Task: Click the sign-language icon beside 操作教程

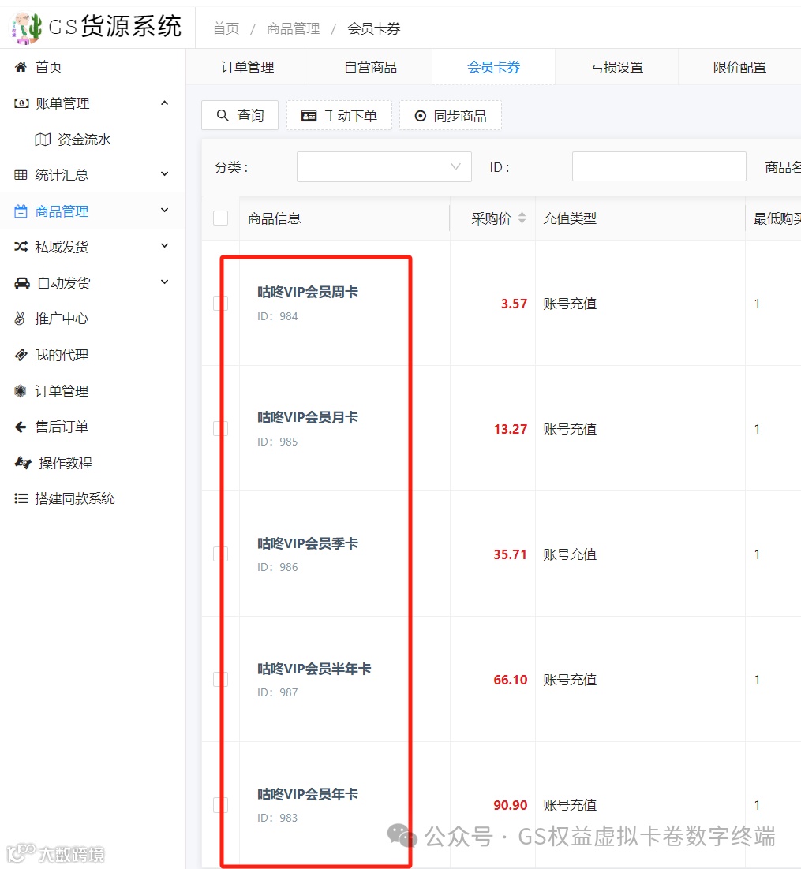Action: [x=23, y=462]
